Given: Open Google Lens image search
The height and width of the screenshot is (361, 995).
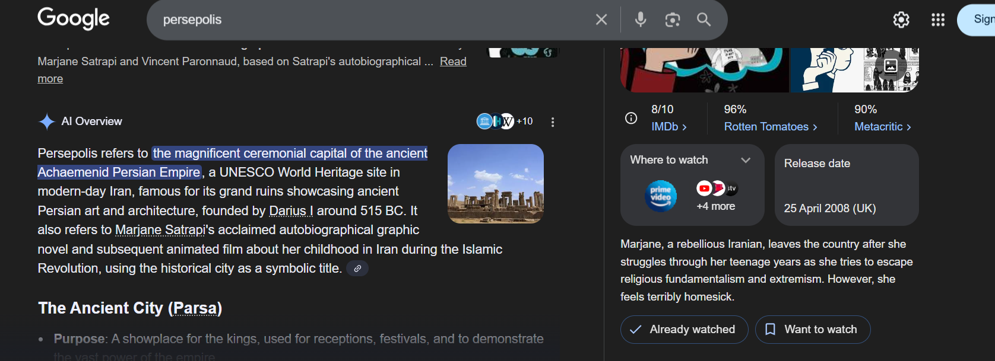Looking at the screenshot, I should (672, 20).
